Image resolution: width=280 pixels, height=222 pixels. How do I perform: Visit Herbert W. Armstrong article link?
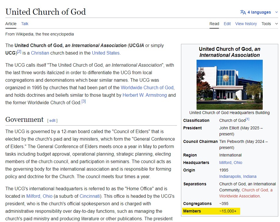(x=145, y=95)
